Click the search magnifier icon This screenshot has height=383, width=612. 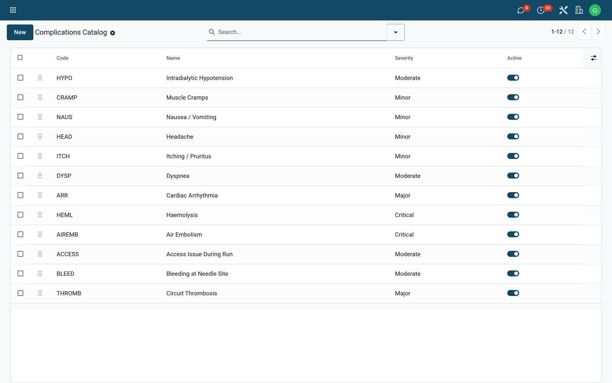coord(212,32)
